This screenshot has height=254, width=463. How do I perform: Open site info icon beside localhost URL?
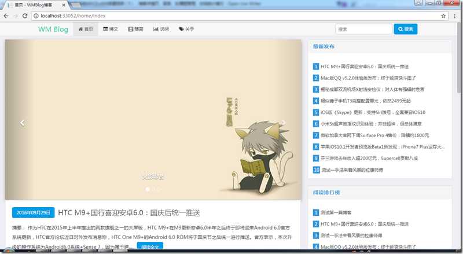(36, 16)
